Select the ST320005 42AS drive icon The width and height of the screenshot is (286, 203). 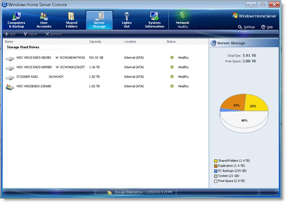click(x=10, y=78)
